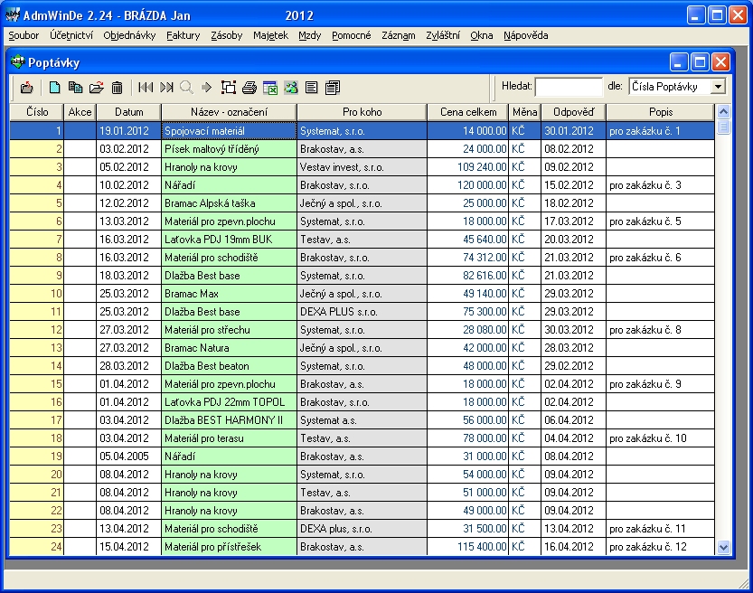753x593 pixels.
Task: Click row number 17 cell
Action: (36, 420)
